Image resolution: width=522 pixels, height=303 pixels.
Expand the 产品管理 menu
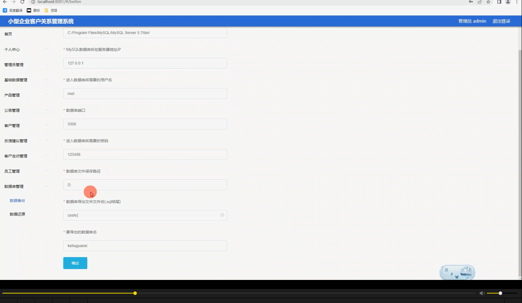pos(26,95)
